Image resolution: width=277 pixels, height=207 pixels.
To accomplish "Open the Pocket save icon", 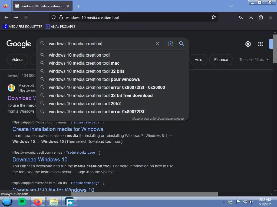I will [x=241, y=17].
